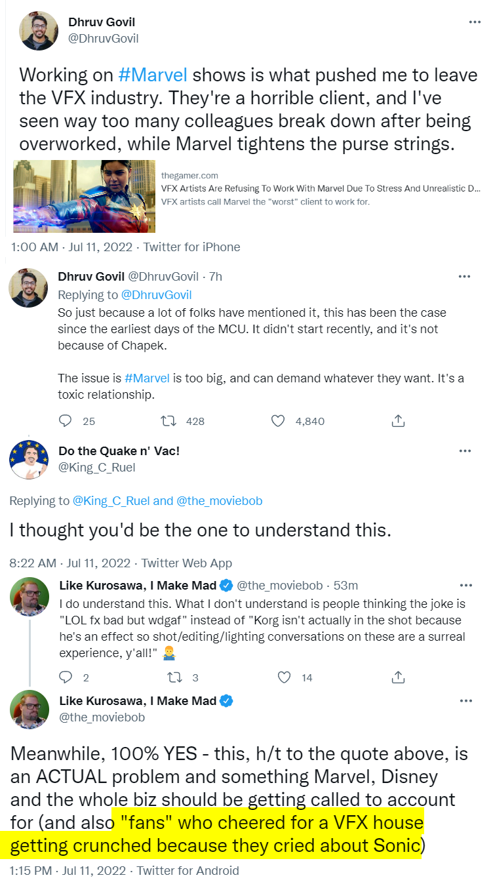Open more options on Dhruv Govil's top tweet
Image resolution: width=493 pixels, height=886 pixels.
point(475,22)
